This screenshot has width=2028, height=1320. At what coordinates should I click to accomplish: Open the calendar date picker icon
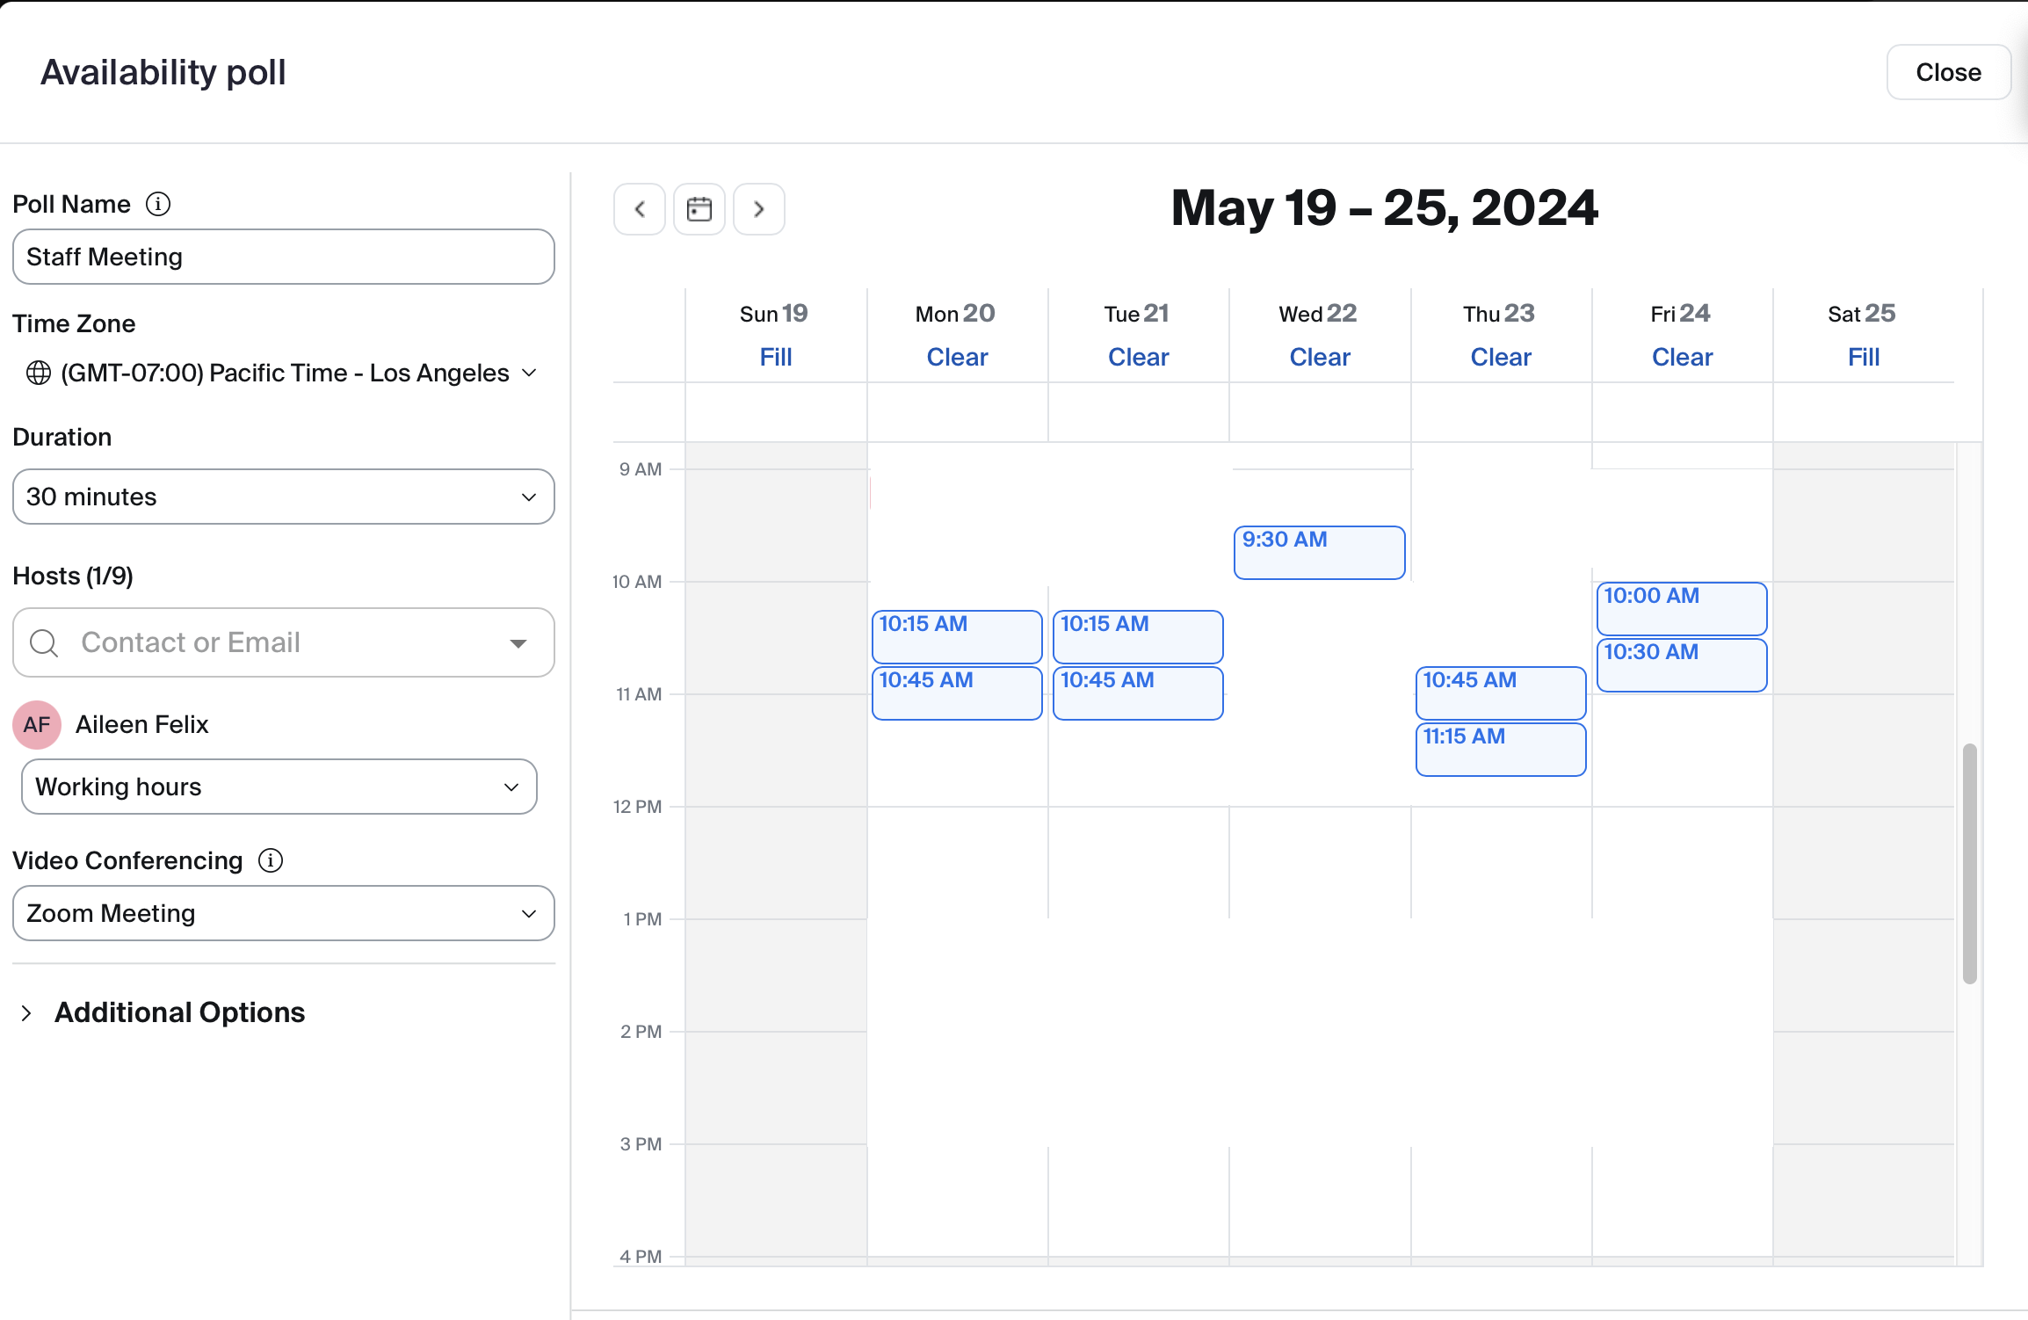(x=699, y=209)
